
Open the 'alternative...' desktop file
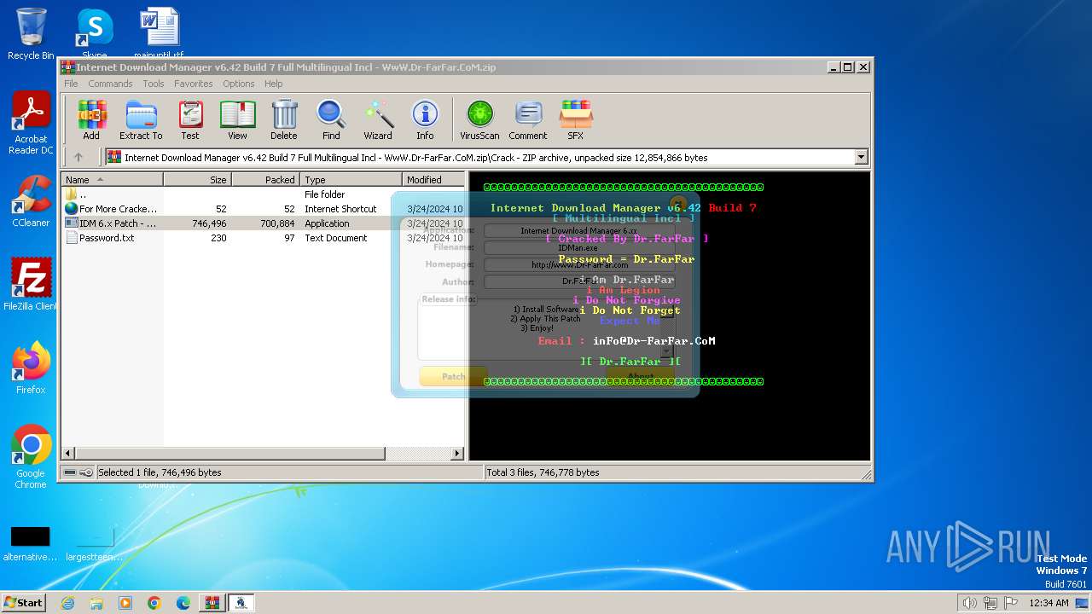point(31,543)
